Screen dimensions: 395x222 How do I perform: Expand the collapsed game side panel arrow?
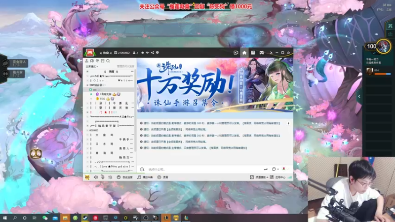pyautogui.click(x=359, y=96)
